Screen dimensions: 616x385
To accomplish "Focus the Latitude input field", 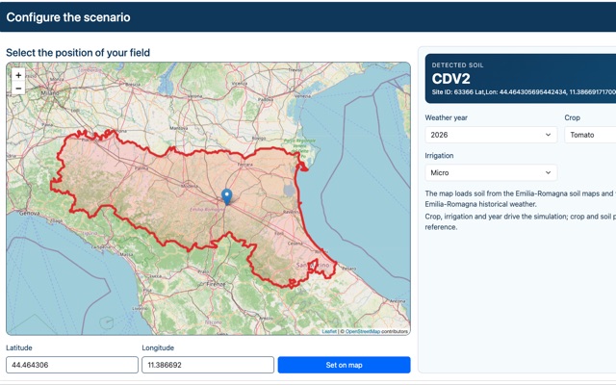I will point(72,365).
